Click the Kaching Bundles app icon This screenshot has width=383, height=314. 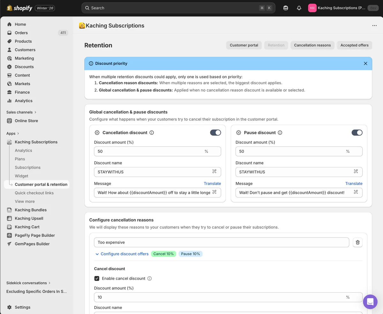click(x=10, y=210)
